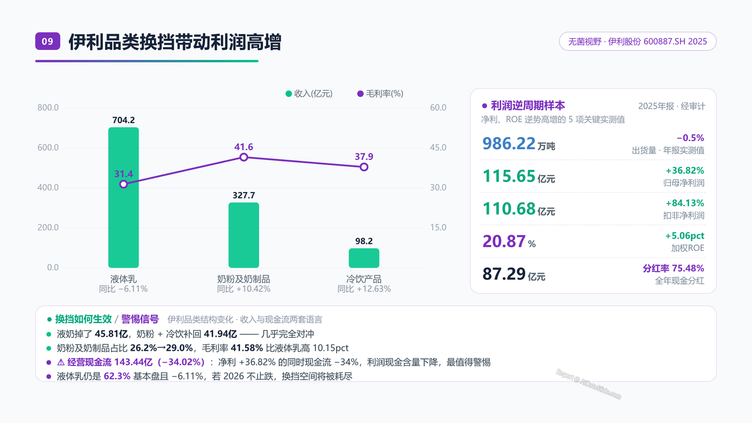Select the 98.2 bar value label
Image resolution: width=752 pixels, height=423 pixels.
click(x=364, y=241)
